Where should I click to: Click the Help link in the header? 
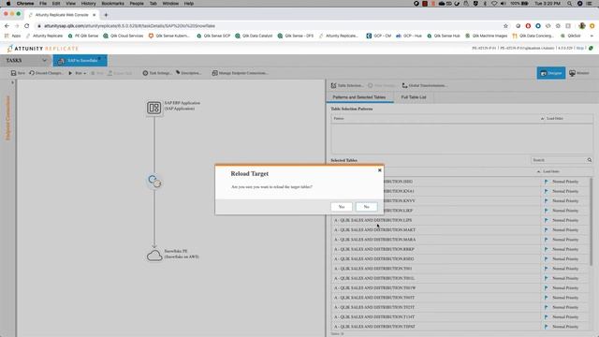(x=580, y=48)
